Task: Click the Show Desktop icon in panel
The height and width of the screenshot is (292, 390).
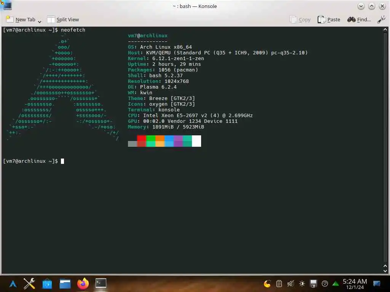Action: point(377,284)
